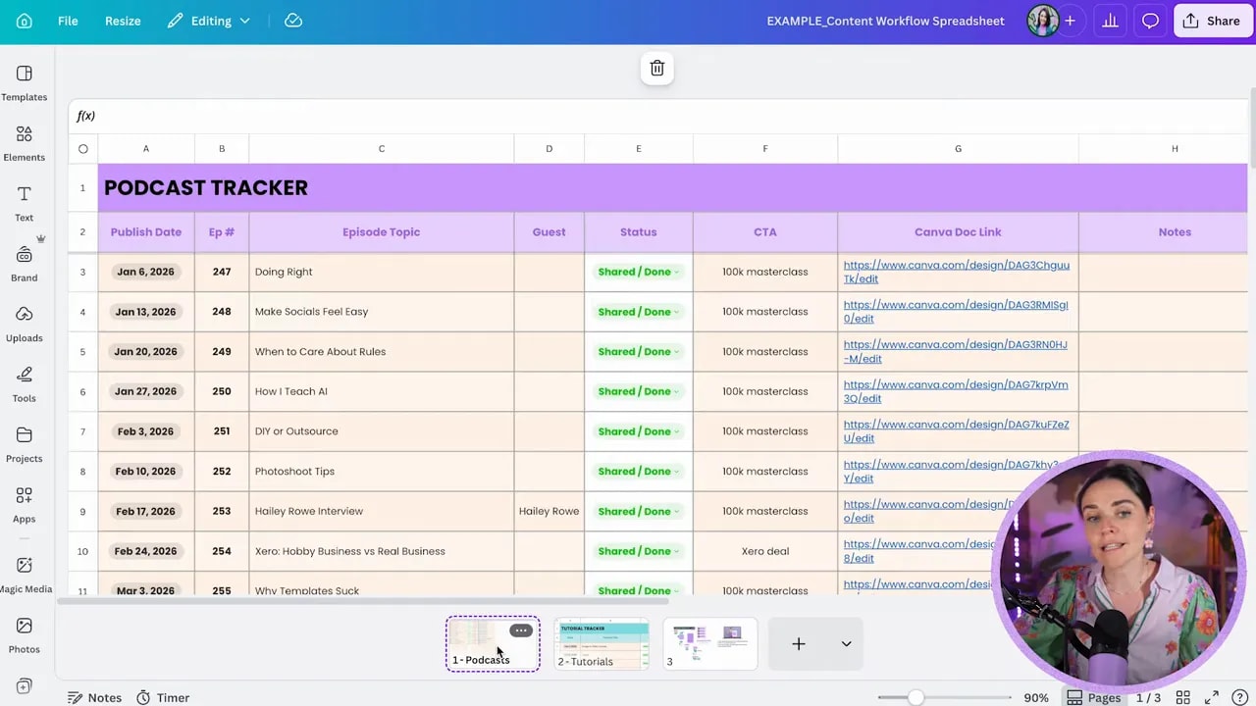Open the Uploads panel
The image size is (1256, 706).
25,324
